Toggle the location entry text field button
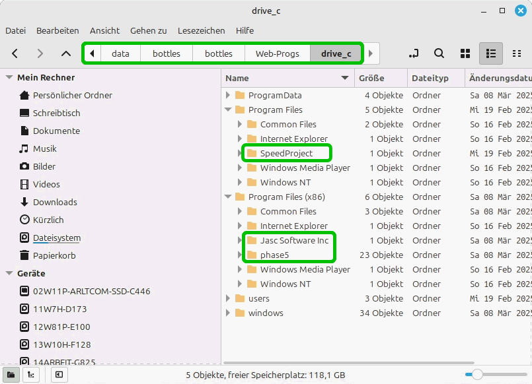The height and width of the screenshot is (384, 532). pos(414,53)
